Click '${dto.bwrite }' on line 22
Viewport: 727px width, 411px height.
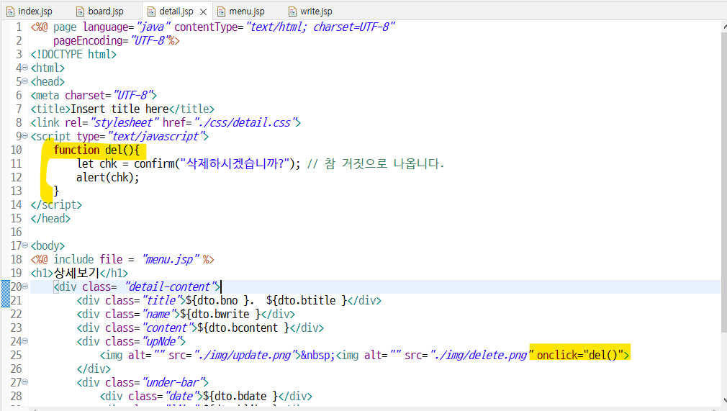220,314
